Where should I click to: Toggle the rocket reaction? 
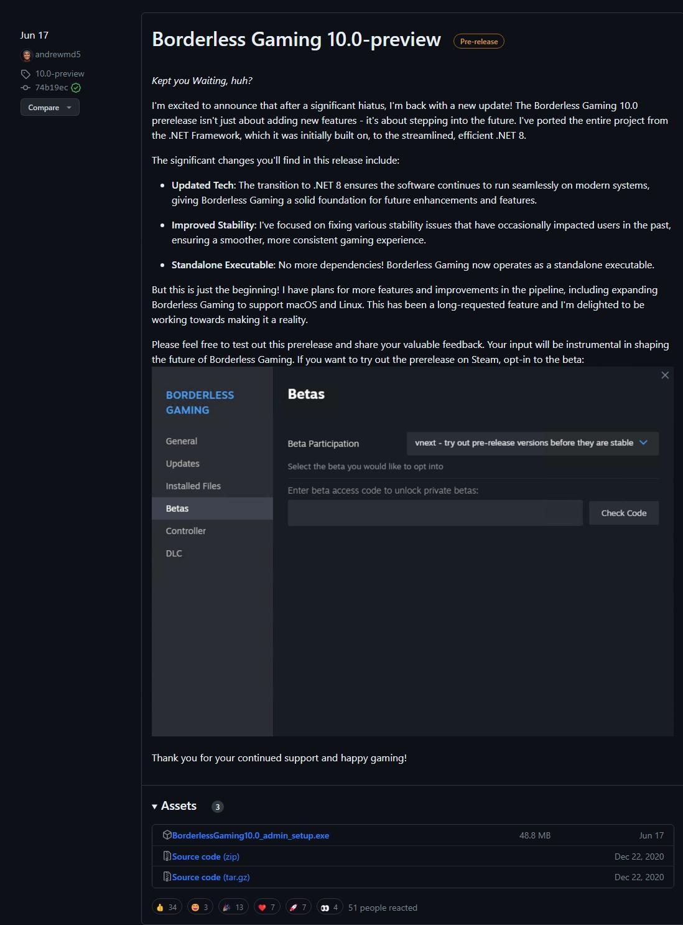point(298,907)
